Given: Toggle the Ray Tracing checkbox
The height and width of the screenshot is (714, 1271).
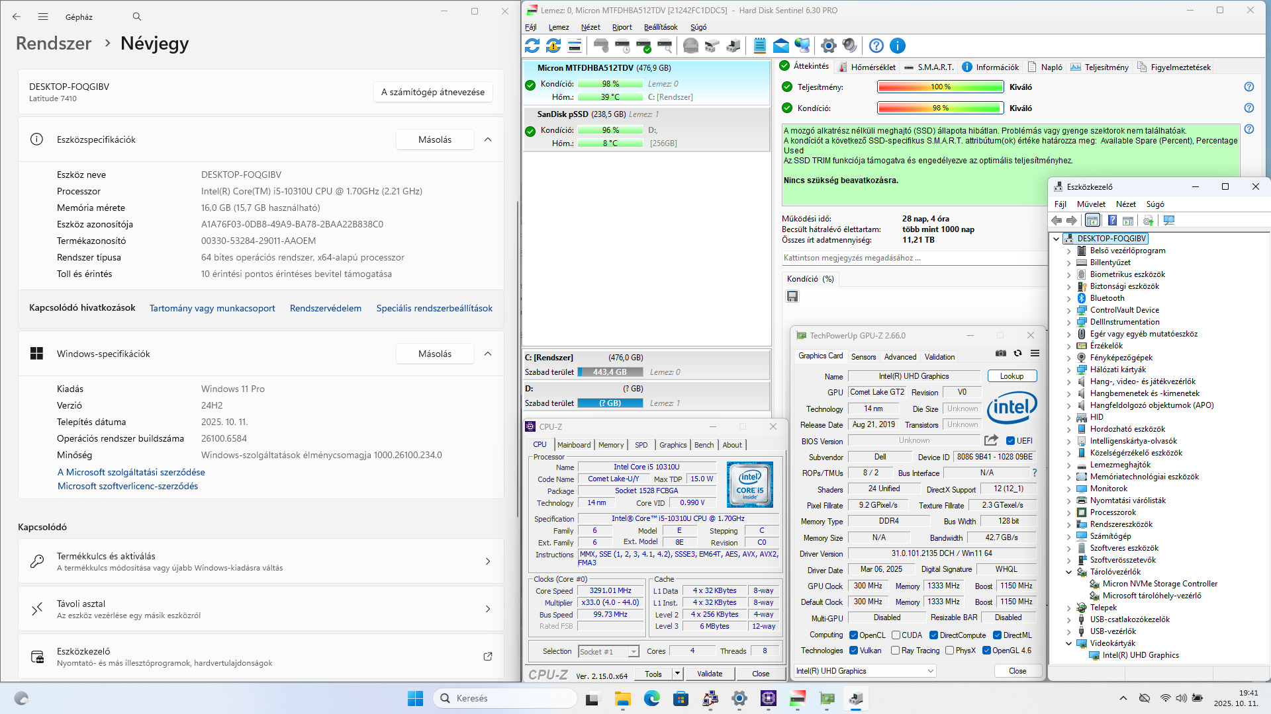Looking at the screenshot, I should coord(896,651).
